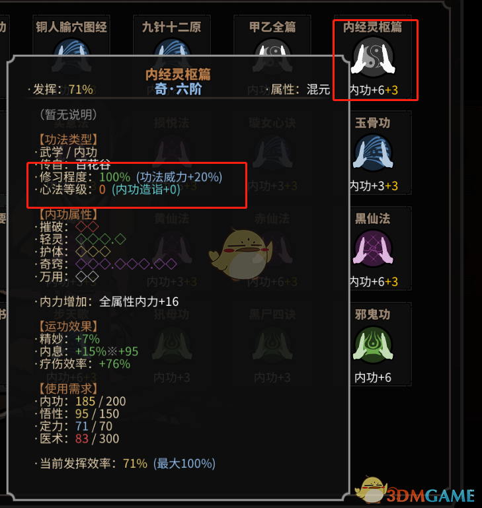Click the 3DMGAME logo
Viewport: 482px width, 508px height.
[415, 491]
